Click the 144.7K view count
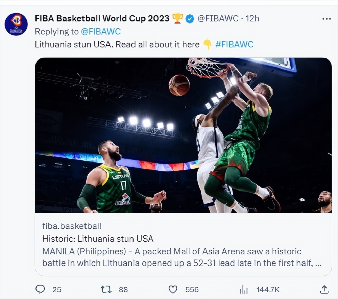Screen dimensions: 338x299 [x=268, y=290]
